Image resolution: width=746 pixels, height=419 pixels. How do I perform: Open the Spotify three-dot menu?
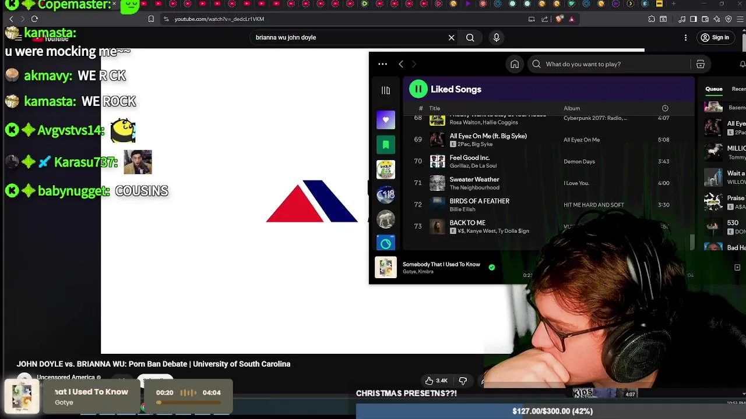(382, 64)
